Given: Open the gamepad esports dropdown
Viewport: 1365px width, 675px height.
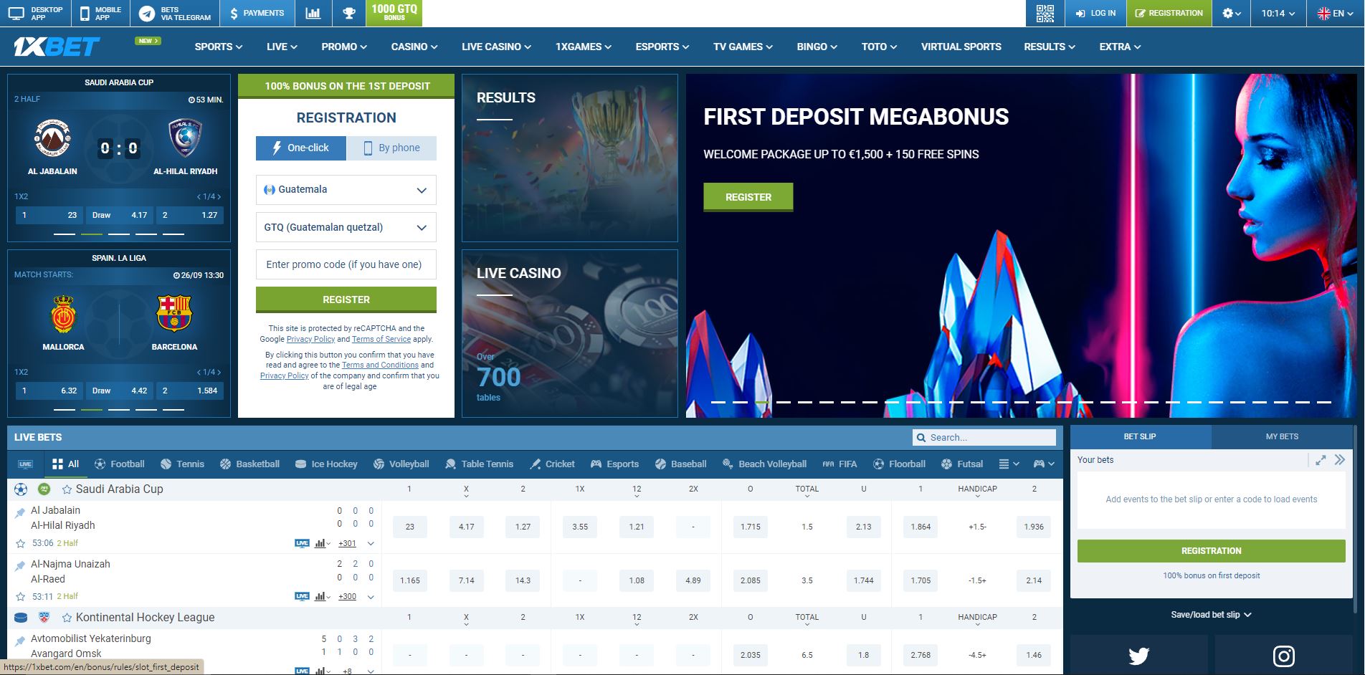Looking at the screenshot, I should (x=1043, y=464).
